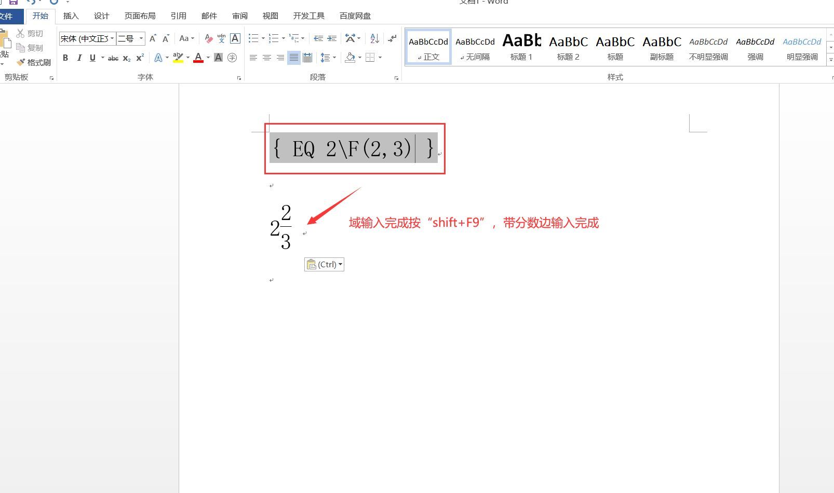Switch to 开发工具 Developer tab
834x493 pixels.
[308, 16]
